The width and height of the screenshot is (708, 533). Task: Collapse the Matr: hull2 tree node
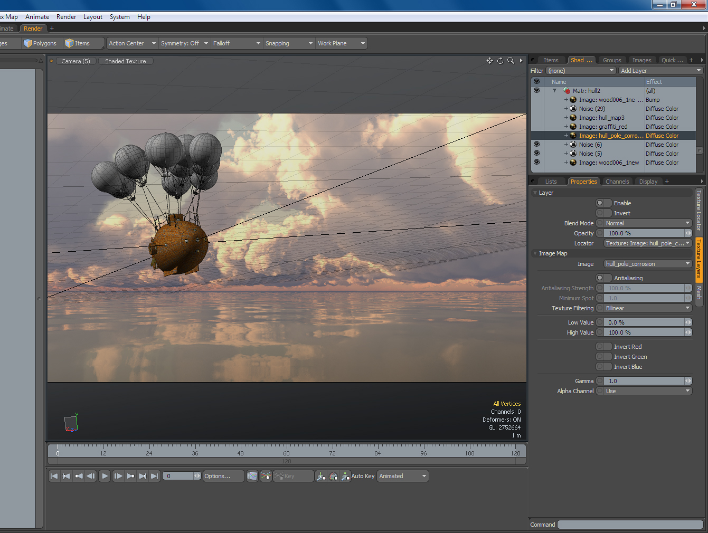click(x=554, y=91)
